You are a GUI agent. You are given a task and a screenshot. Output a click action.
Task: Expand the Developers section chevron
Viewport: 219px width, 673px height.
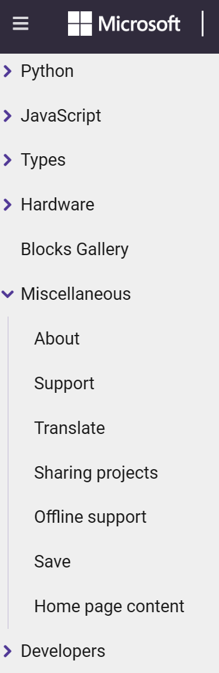point(7,651)
